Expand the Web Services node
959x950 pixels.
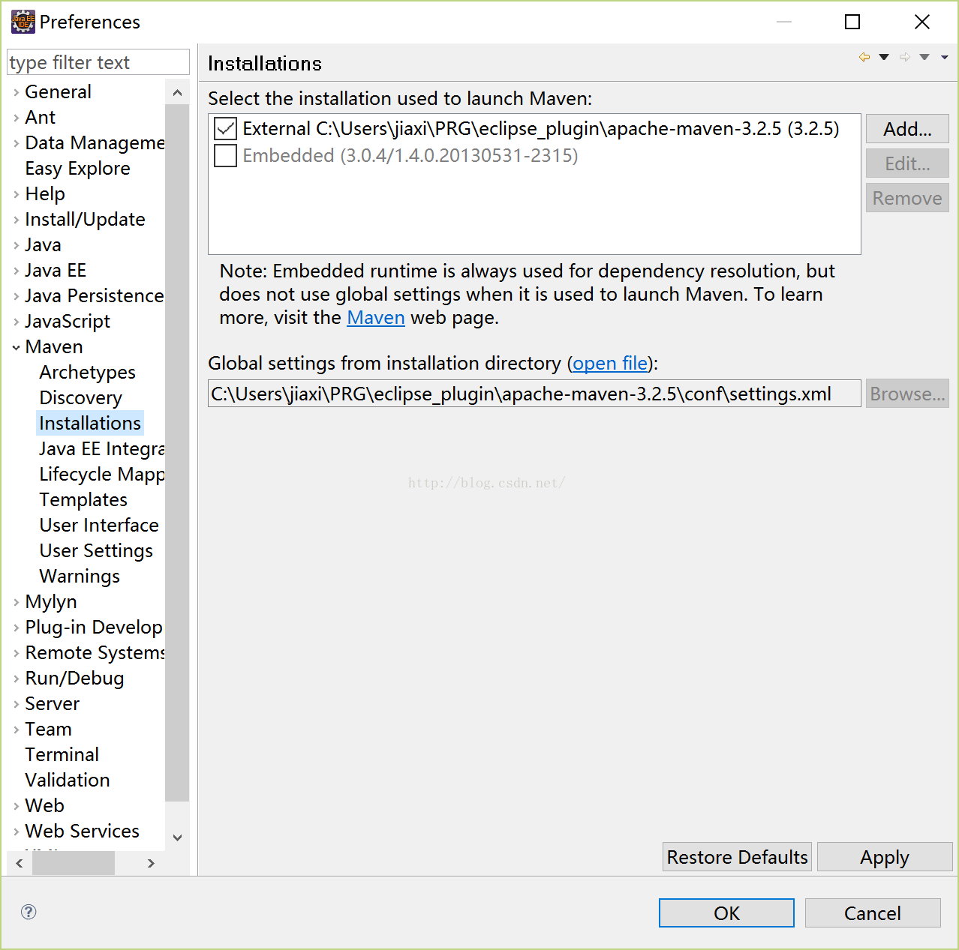17,832
